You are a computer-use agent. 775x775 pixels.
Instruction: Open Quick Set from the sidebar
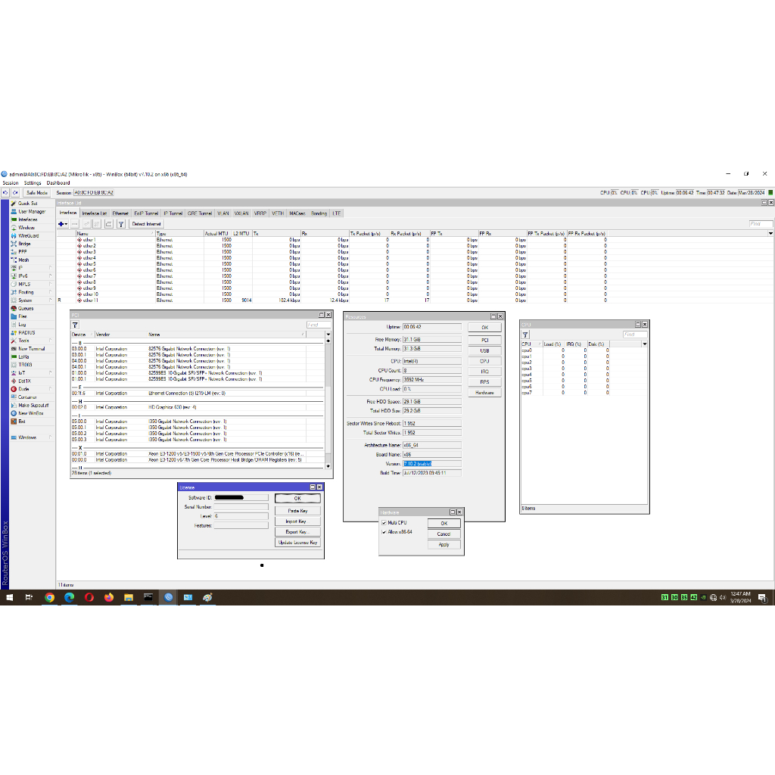[x=26, y=204]
